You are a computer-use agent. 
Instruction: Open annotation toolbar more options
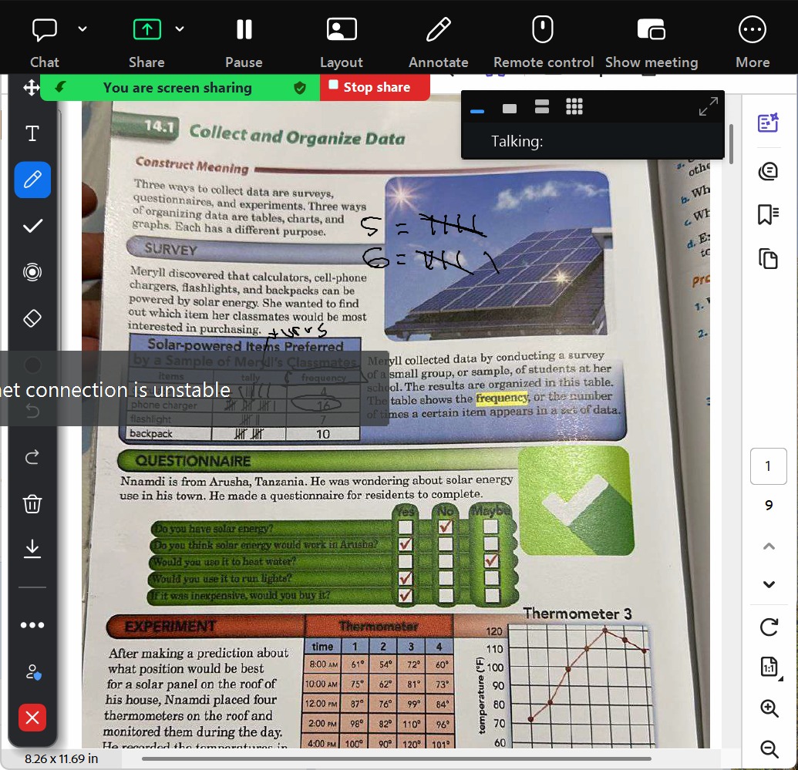click(32, 625)
